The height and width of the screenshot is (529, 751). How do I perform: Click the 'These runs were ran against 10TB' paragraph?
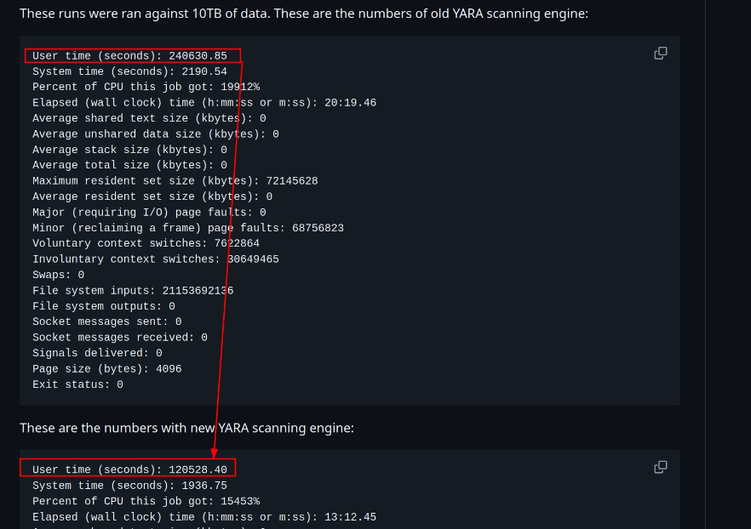click(303, 14)
